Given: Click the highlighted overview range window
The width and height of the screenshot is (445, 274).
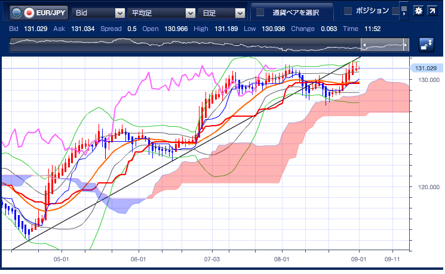Looking at the screenshot, I should (x=385, y=45).
